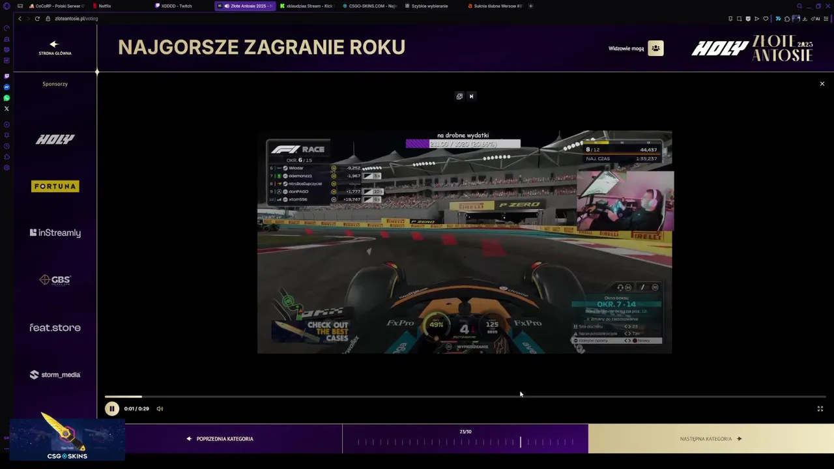Click the snapshot icon in toolbar

coord(739,19)
